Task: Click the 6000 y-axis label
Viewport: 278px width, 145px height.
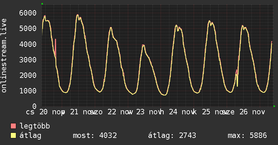Action: [x=28, y=13]
